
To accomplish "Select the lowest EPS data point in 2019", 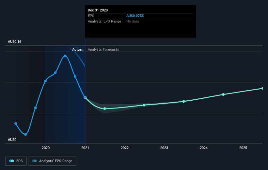I will click(25, 134).
